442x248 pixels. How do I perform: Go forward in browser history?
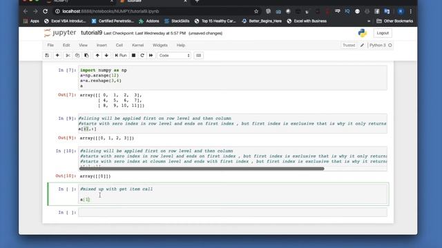[35, 11]
